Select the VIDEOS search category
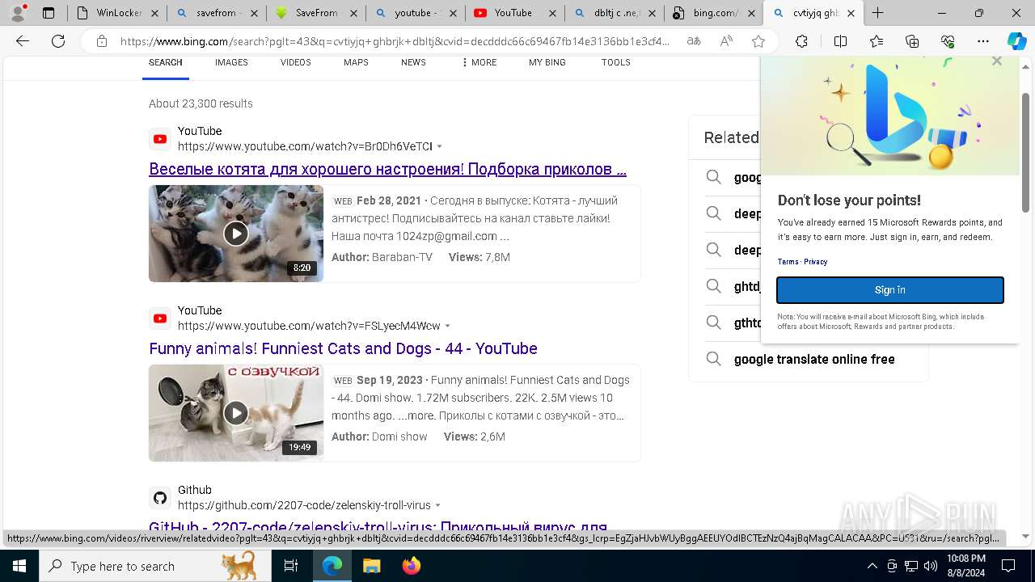The width and height of the screenshot is (1035, 582). (x=295, y=62)
